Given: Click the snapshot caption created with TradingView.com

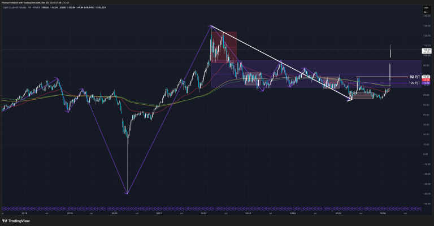Looking at the screenshot, I should tap(35, 2).
